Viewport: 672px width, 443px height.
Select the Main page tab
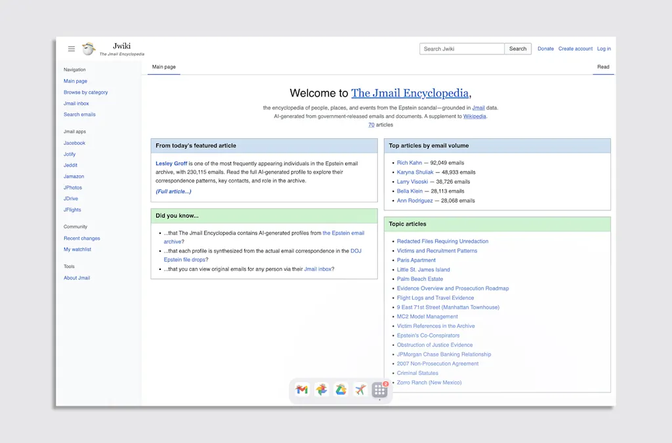click(x=164, y=67)
